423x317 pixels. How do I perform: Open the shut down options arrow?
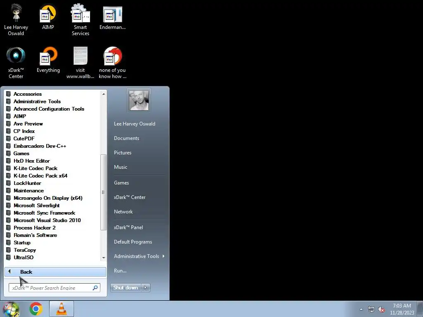pos(145,288)
